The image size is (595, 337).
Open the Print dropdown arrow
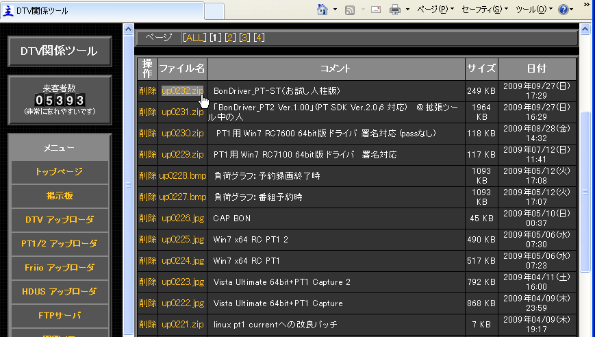pyautogui.click(x=407, y=10)
